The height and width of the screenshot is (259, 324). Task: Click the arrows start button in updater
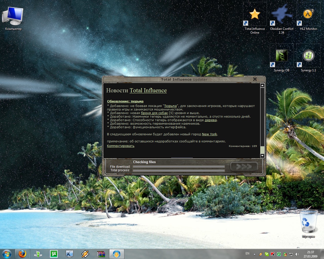click(x=244, y=166)
